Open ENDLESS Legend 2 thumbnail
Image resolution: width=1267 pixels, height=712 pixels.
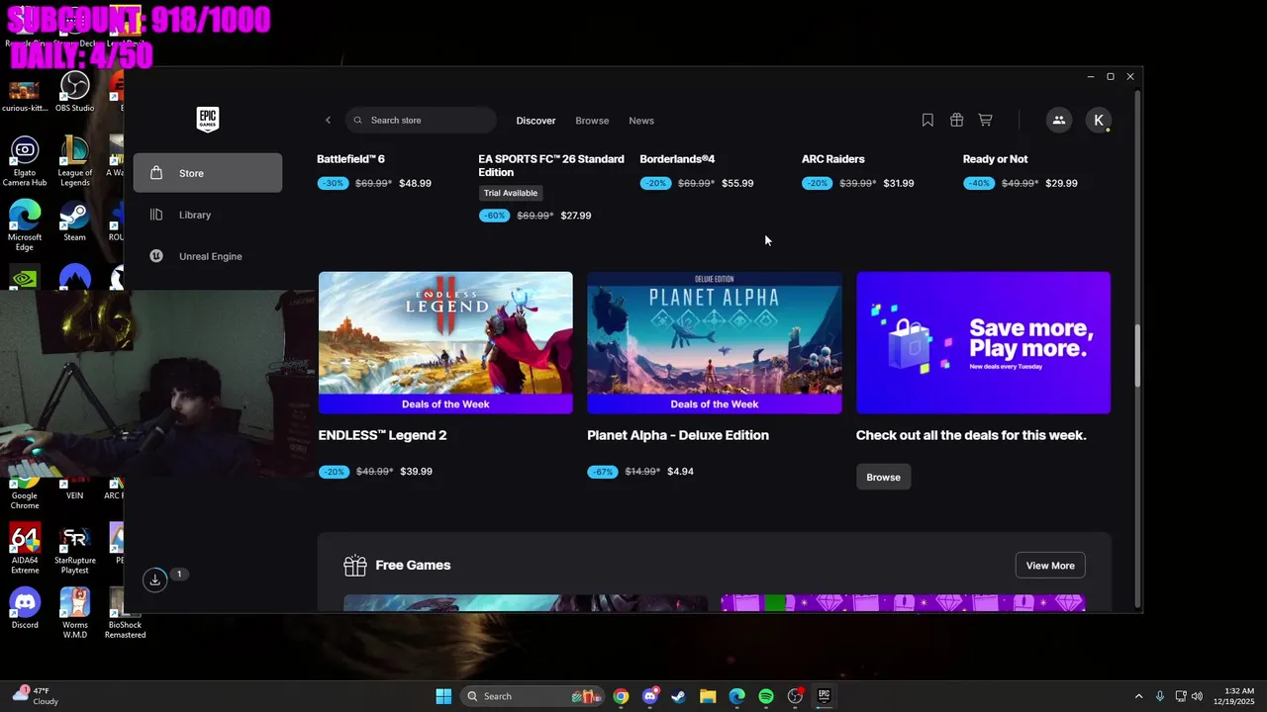pos(445,342)
